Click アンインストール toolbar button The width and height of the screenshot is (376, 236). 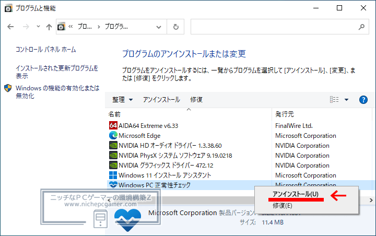pyautogui.click(x=161, y=100)
